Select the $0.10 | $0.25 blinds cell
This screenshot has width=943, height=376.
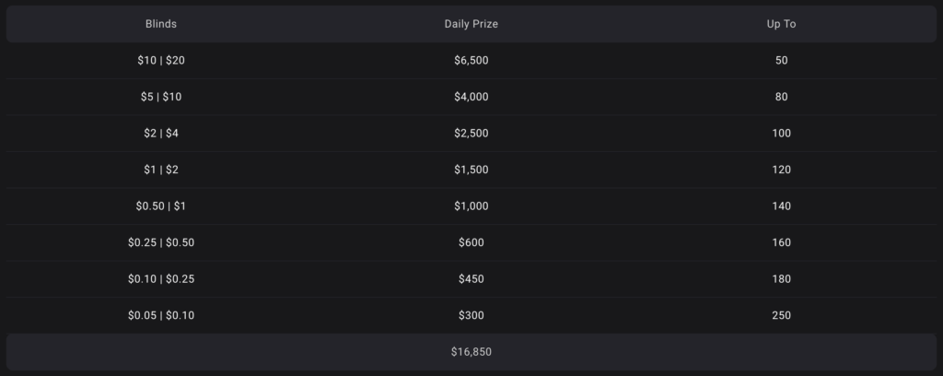pos(161,279)
